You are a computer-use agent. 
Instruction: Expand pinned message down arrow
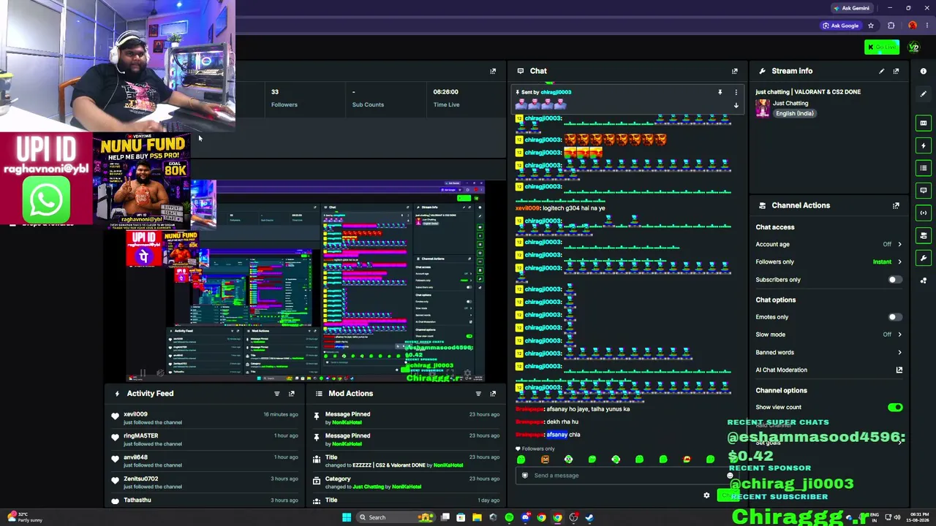pyautogui.click(x=736, y=105)
